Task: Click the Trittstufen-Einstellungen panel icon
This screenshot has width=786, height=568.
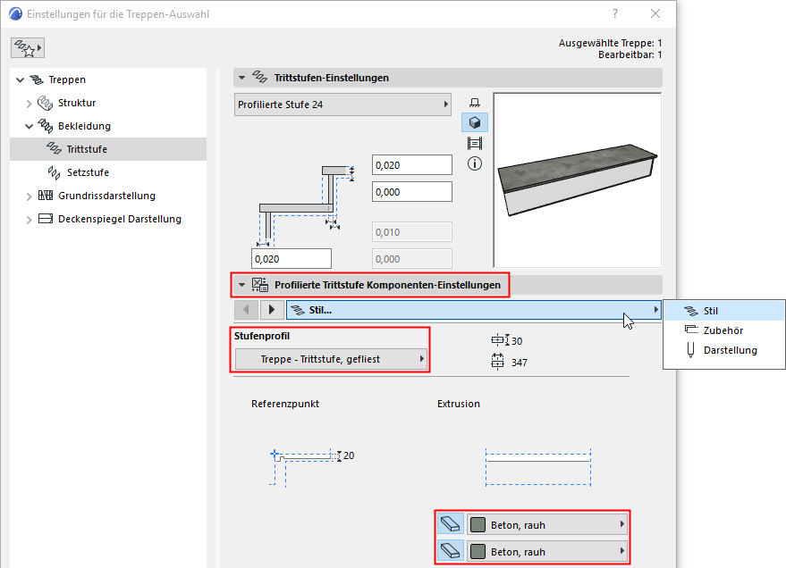Action: (259, 77)
